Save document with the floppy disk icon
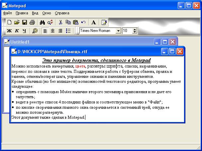 [x=25, y=22]
